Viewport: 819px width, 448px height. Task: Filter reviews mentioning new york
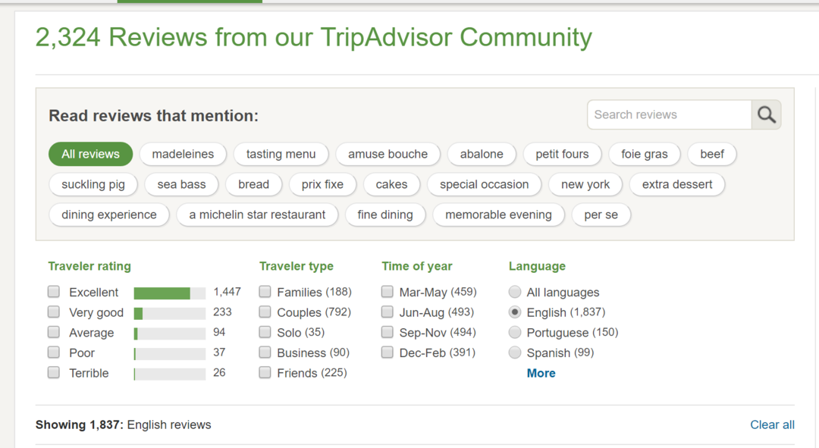coord(585,184)
